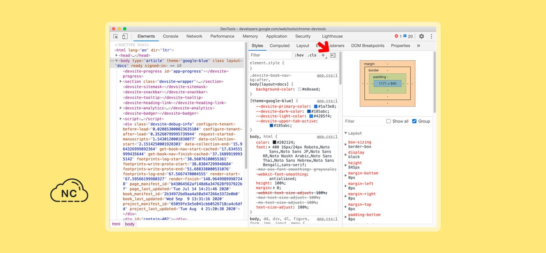
Task: Toggle the .cls class editor
Action: 312,55
